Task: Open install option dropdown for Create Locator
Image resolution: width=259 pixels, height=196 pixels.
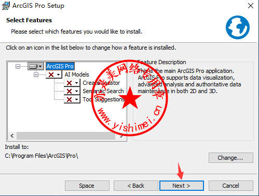Action: coord(72,83)
